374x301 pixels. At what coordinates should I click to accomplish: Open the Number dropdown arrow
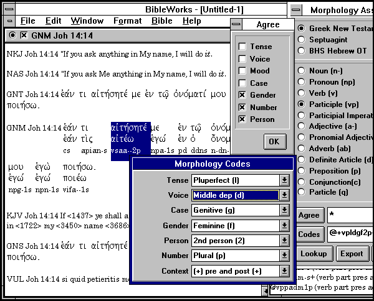284,256
